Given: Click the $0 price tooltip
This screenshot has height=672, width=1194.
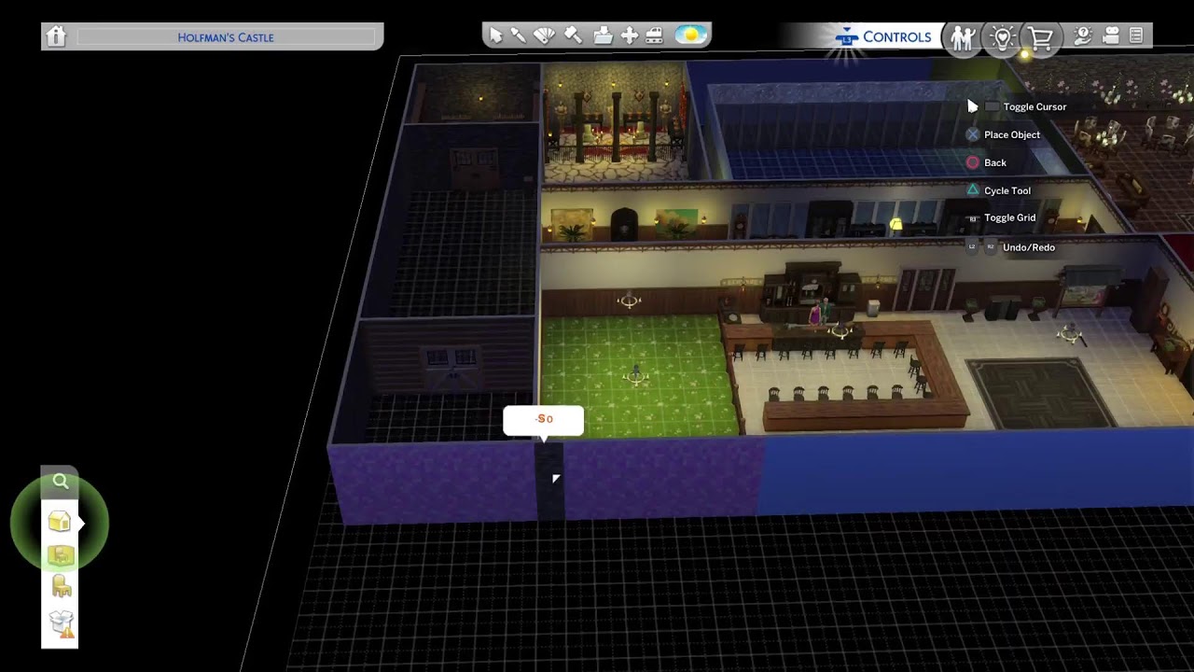Looking at the screenshot, I should point(544,420).
